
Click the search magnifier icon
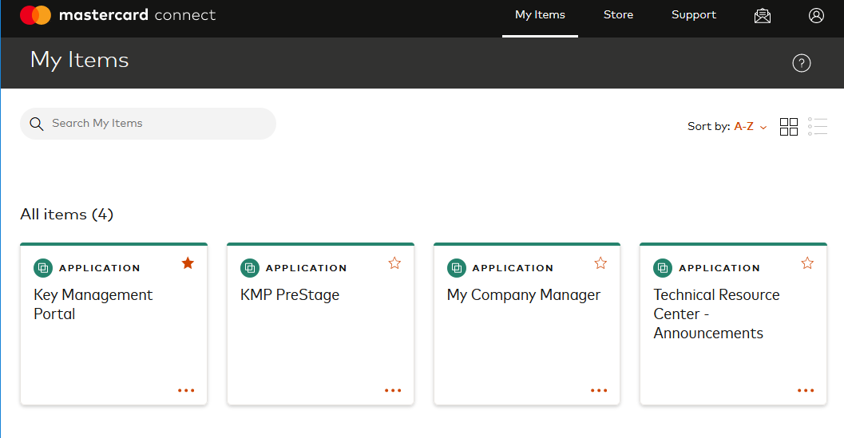click(x=36, y=124)
